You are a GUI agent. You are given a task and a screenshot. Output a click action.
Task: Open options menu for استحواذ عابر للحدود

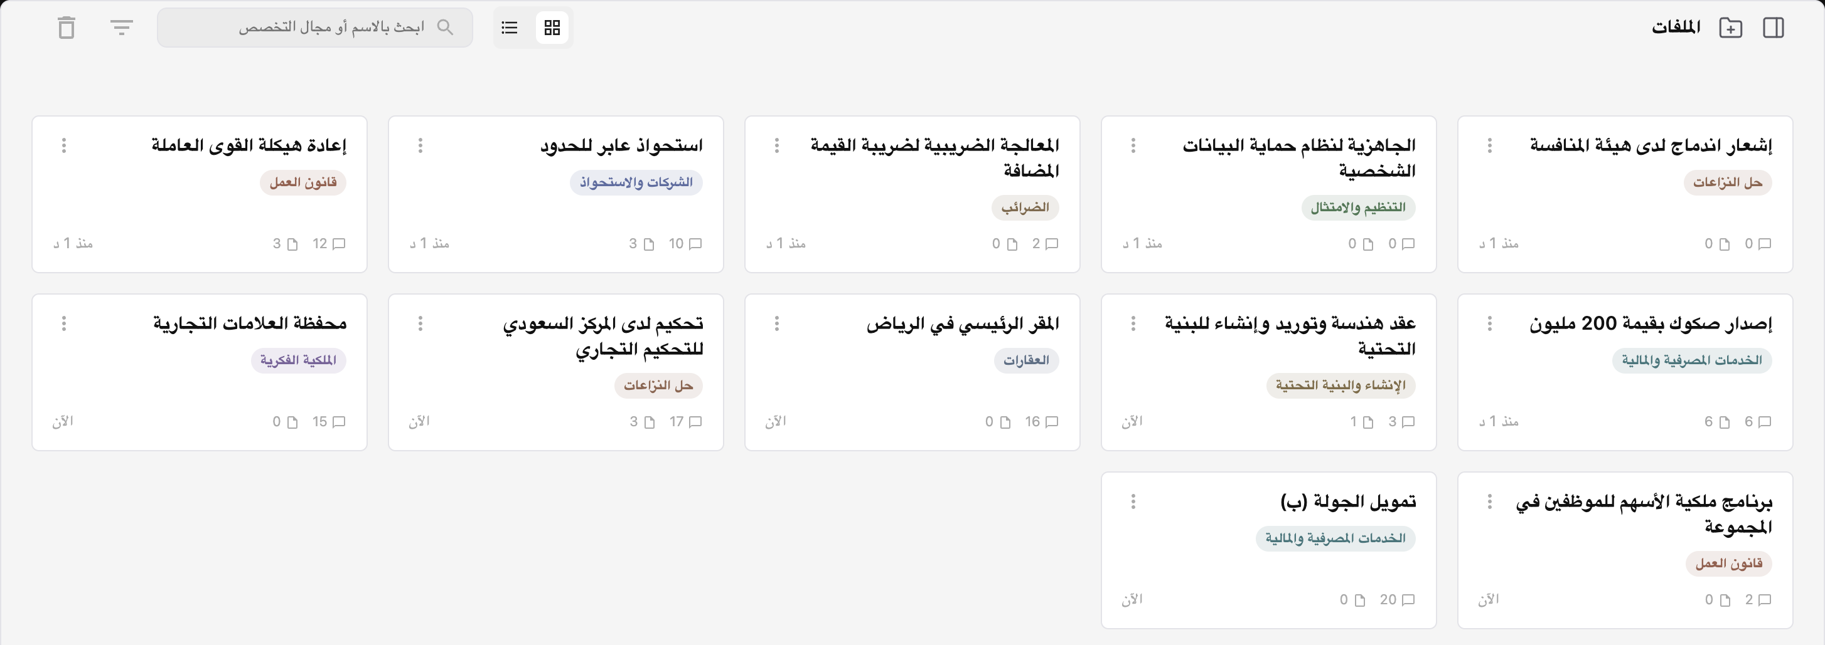pos(421,145)
